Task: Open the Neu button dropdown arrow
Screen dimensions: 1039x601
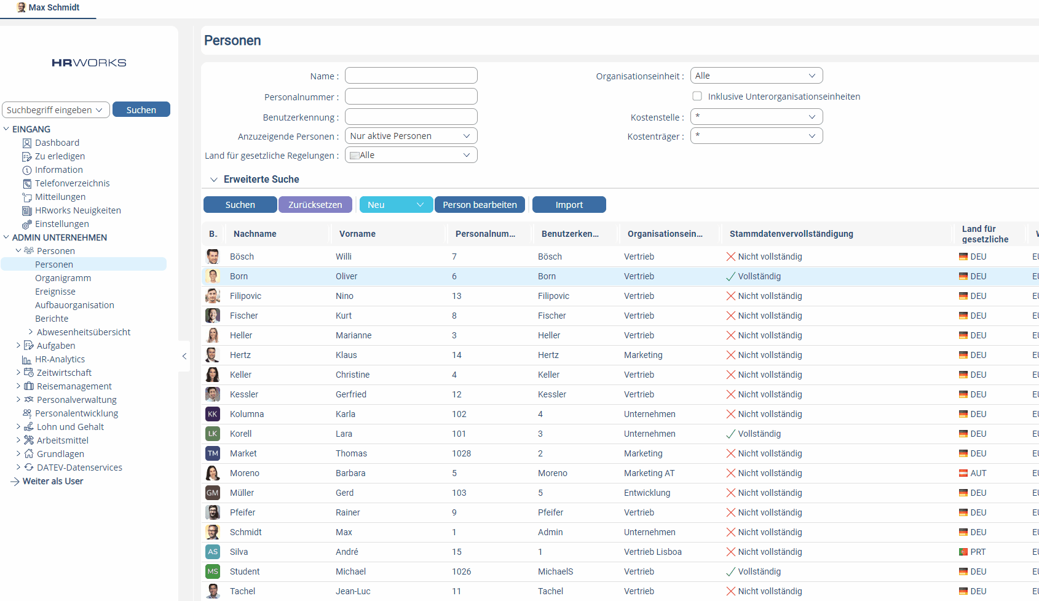Action: coord(421,205)
